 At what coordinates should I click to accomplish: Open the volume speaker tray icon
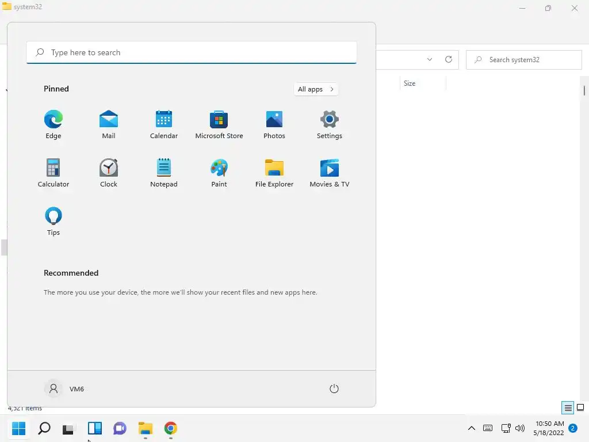coord(520,428)
